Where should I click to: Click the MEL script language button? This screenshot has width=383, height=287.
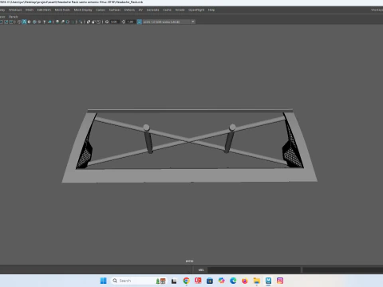click(x=201, y=270)
